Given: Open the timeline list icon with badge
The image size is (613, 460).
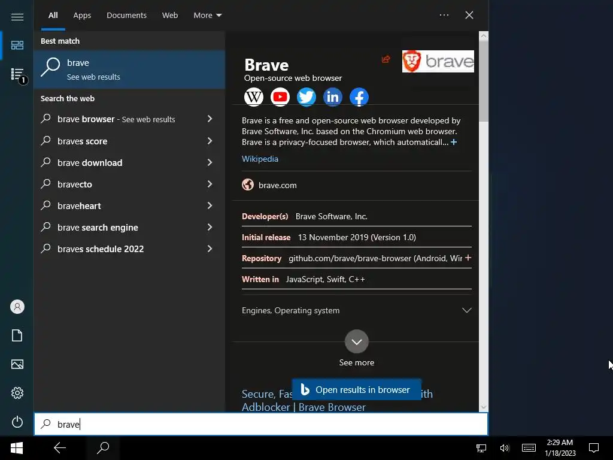Looking at the screenshot, I should [x=17, y=74].
